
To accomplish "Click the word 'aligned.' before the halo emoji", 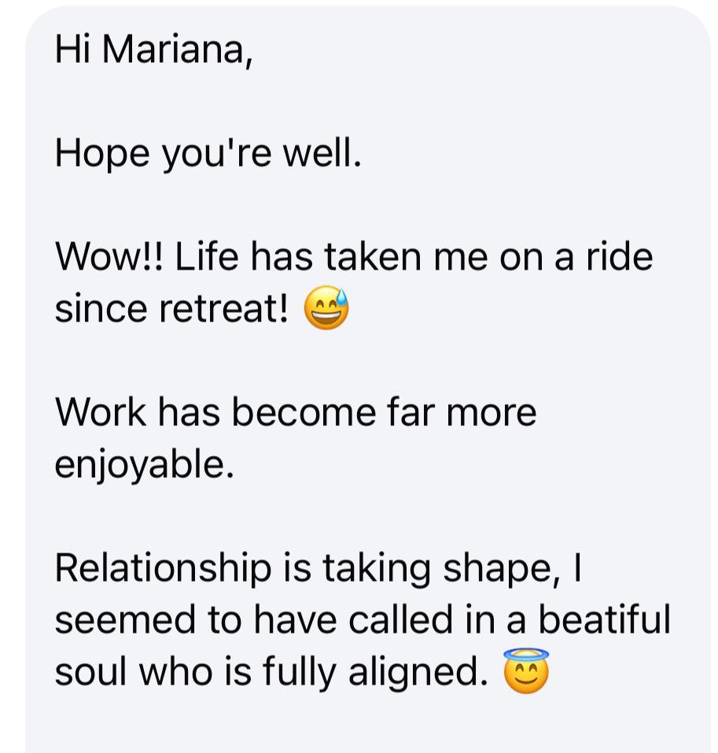I will [417, 673].
